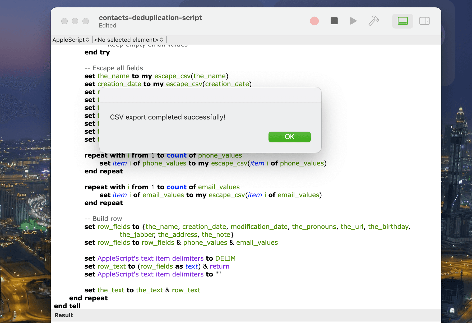Dismiss the export dialog by clicking OK
Viewport: 472px width, 323px height.
click(289, 137)
